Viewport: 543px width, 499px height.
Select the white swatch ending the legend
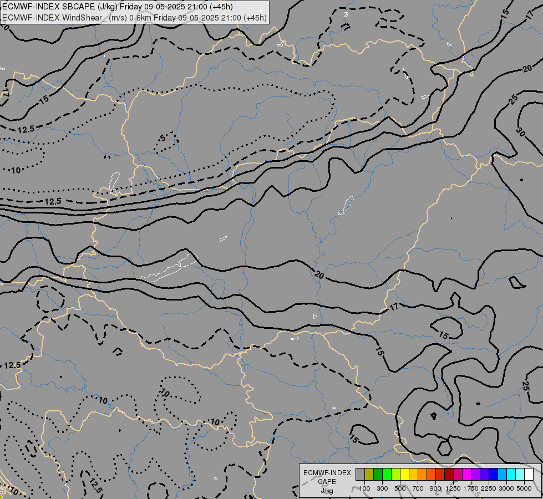[529, 475]
